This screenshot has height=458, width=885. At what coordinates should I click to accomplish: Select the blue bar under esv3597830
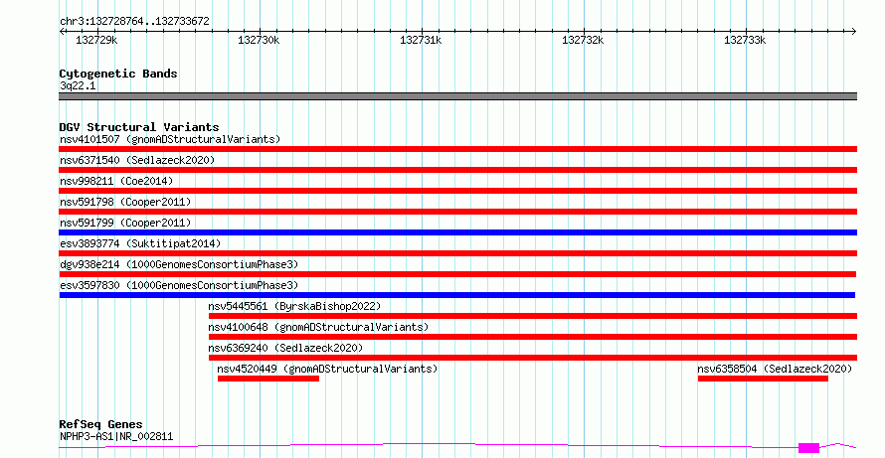[x=457, y=295]
